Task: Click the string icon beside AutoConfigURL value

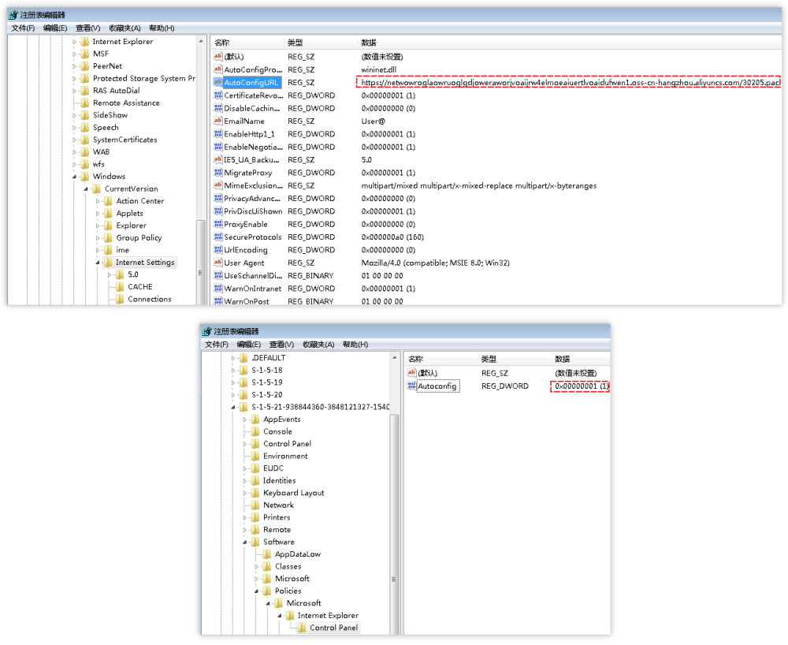Action: [218, 82]
